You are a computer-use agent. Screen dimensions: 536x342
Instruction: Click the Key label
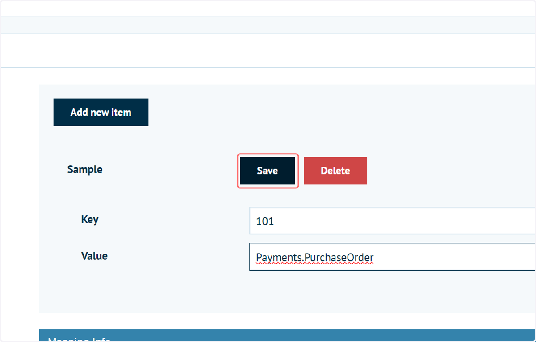pos(90,220)
